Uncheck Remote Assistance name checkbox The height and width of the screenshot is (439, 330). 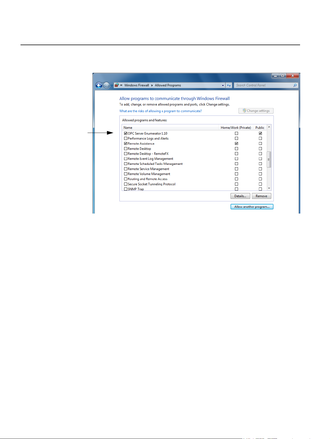tap(126, 143)
